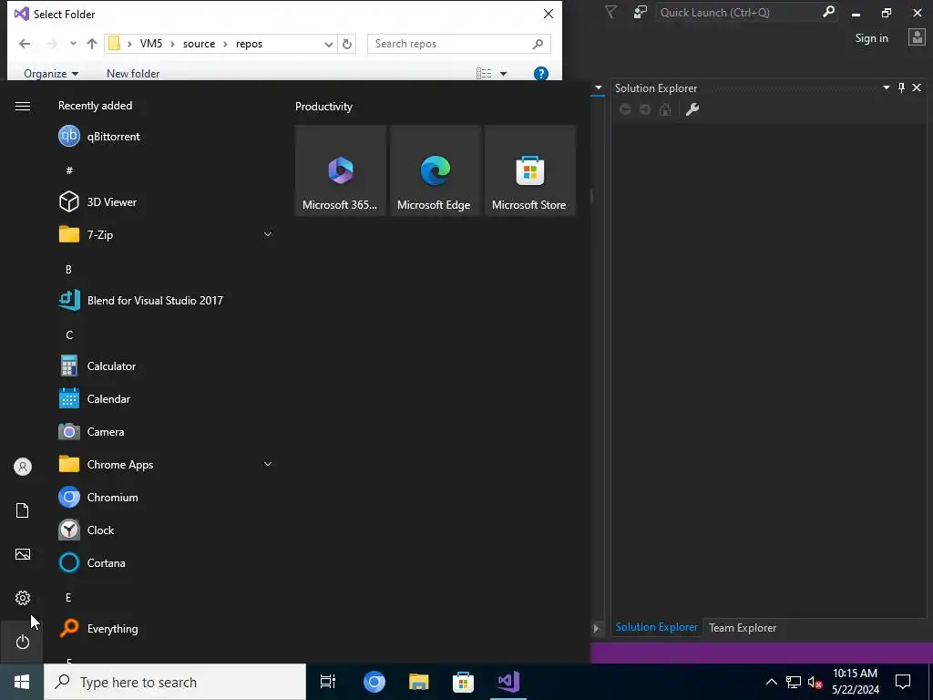
Task: Open address bar history dropdown
Action: (x=328, y=44)
